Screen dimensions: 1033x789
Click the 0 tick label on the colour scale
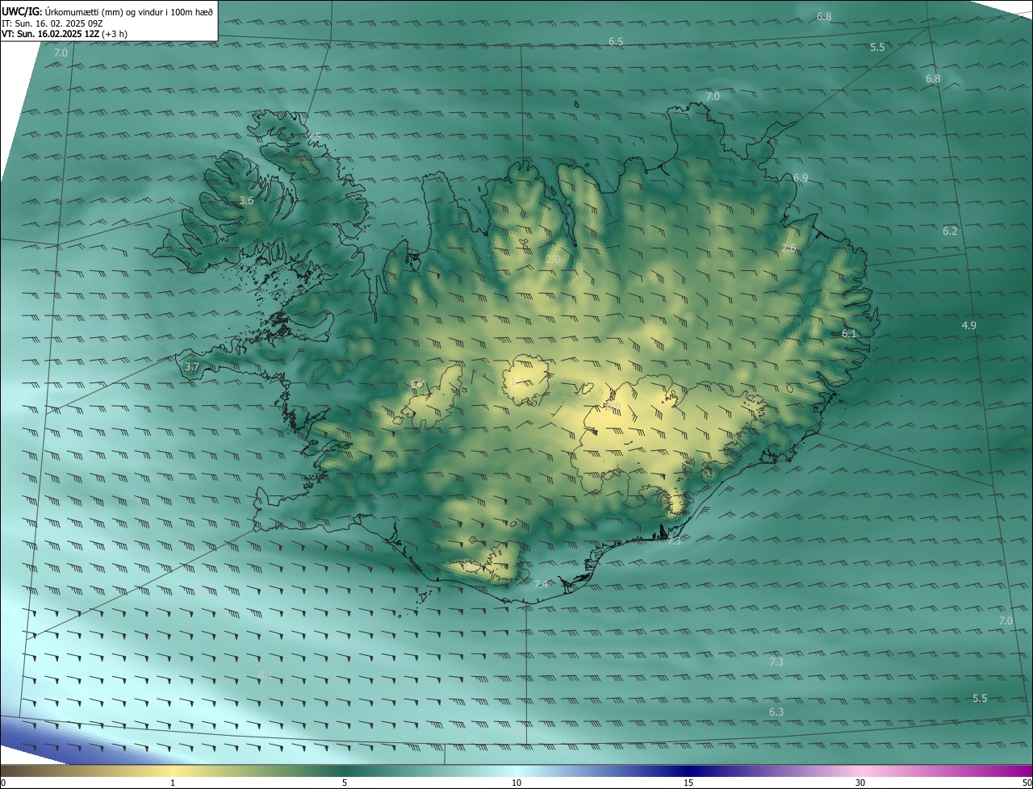[3, 783]
